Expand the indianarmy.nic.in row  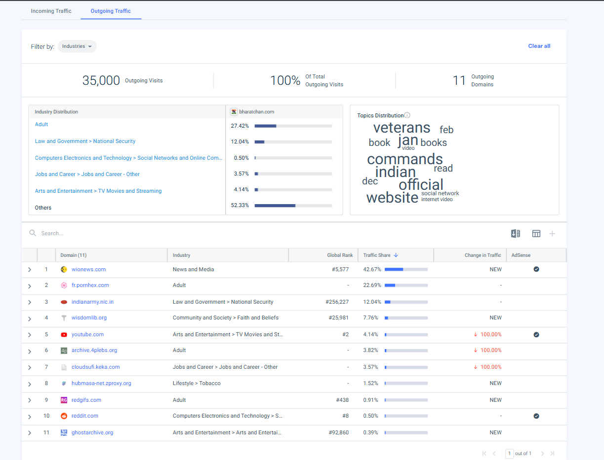(30, 302)
